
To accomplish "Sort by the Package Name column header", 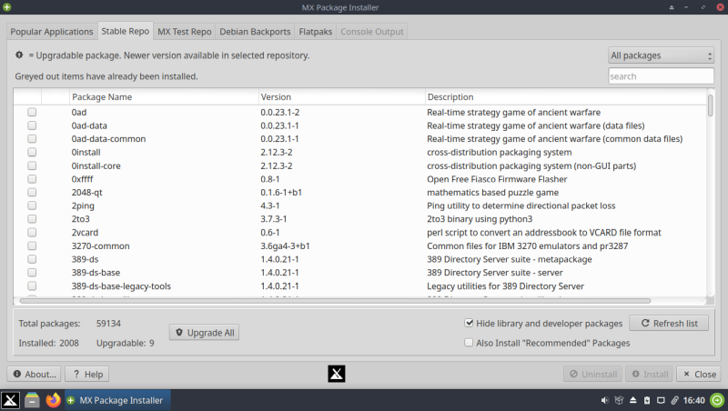I will pyautogui.click(x=164, y=97).
